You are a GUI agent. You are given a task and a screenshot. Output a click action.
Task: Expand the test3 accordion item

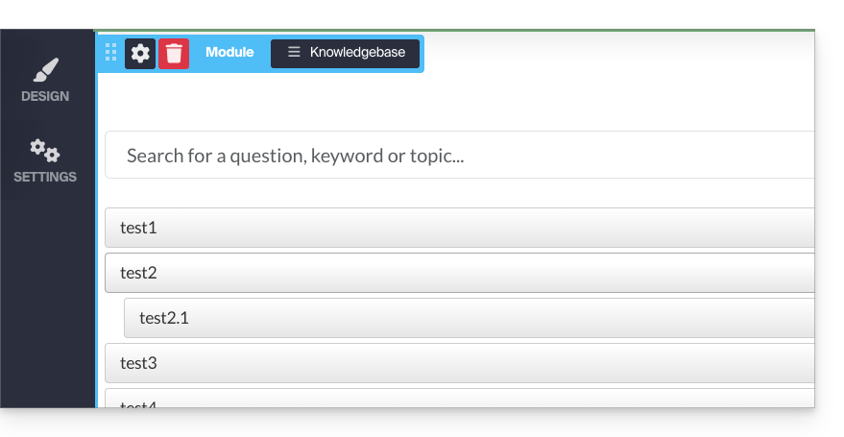coord(459,363)
